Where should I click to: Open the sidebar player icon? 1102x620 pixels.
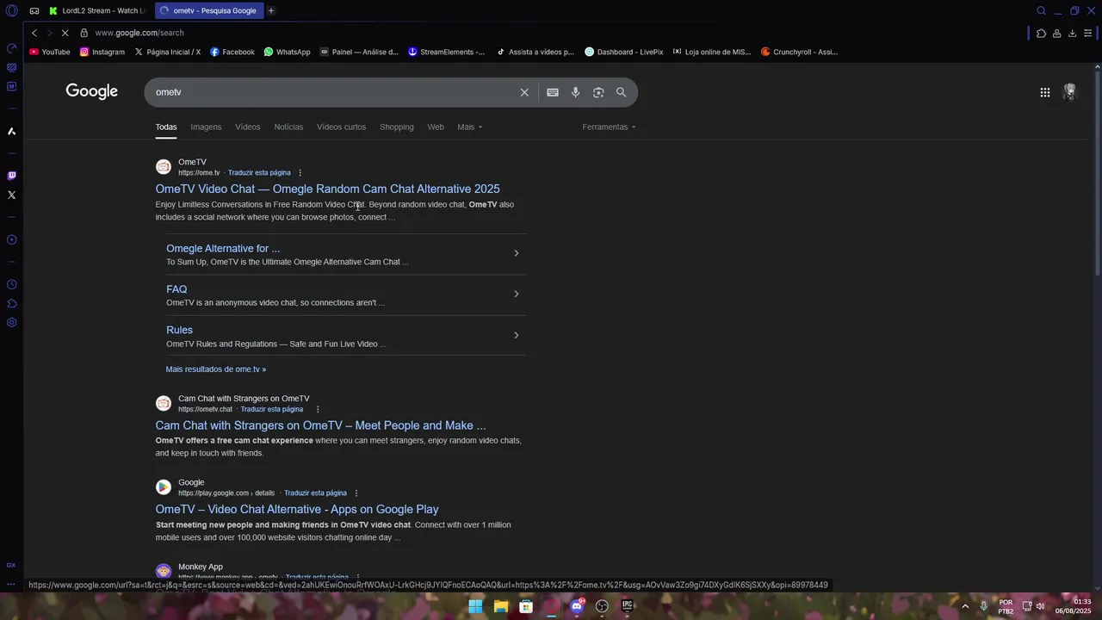[x=11, y=240]
